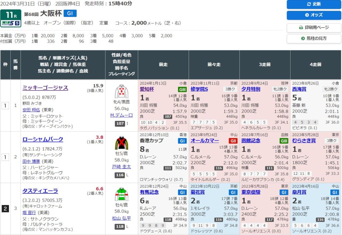342x235 pixels.
Task: Click the 11R race number badge
Action: [11, 15]
